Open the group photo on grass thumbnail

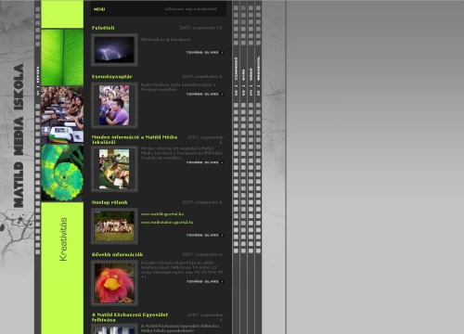pos(114,226)
